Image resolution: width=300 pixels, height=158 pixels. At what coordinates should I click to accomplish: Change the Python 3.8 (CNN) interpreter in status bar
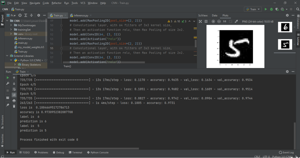point(282,157)
